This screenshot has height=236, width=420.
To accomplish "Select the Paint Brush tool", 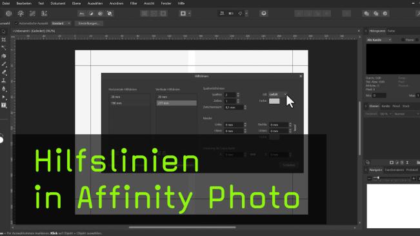I will click(x=4, y=64).
